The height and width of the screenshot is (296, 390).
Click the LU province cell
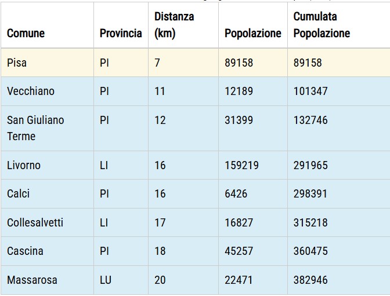pyautogui.click(x=106, y=280)
